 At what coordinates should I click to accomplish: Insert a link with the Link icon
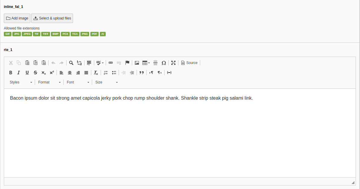click(111, 63)
